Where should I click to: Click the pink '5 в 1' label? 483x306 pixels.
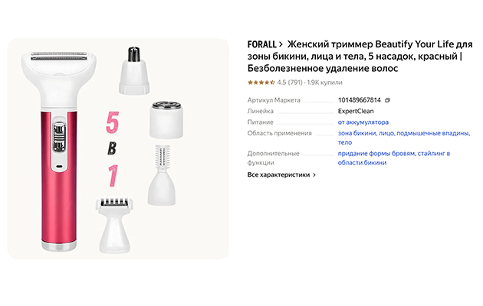pos(112,148)
